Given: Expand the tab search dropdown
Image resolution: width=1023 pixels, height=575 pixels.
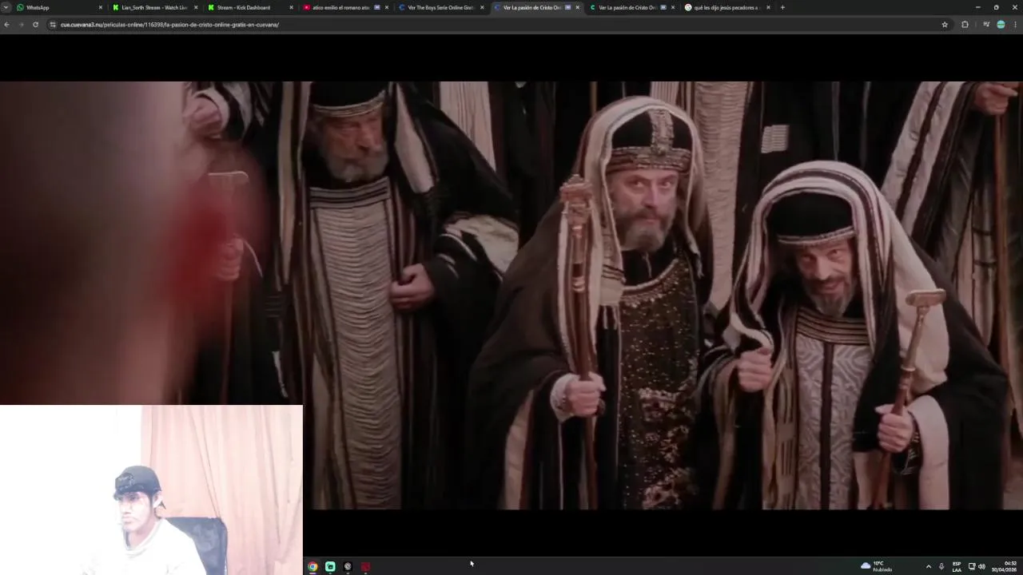Looking at the screenshot, I should click(x=6, y=7).
